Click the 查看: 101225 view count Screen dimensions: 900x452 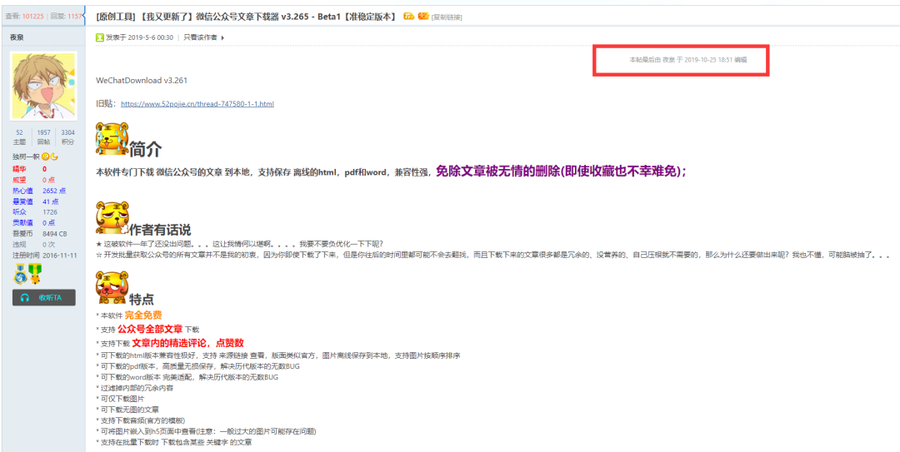click(x=24, y=16)
